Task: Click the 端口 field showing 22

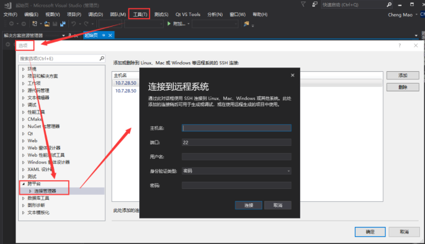Action: [x=236, y=142]
